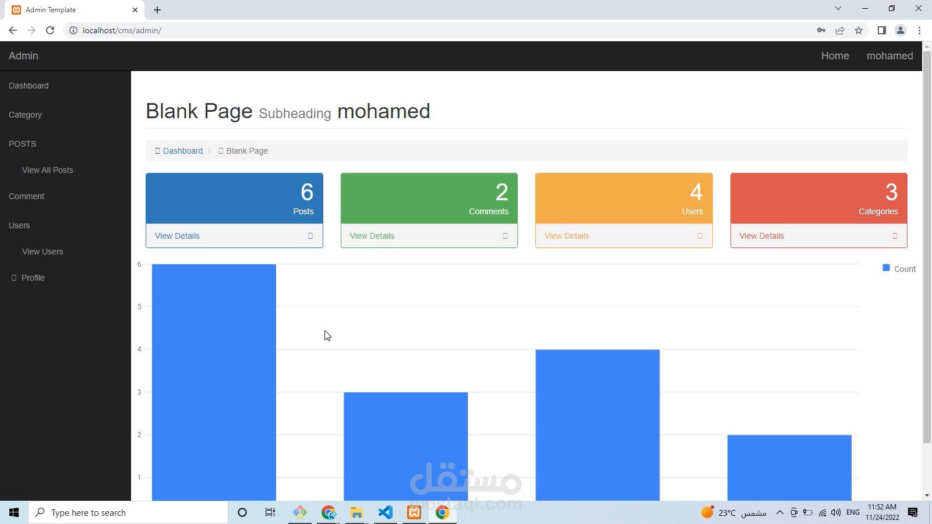Screen dimensions: 932x524
Task: Bookmark the page using the star icon
Action: pyautogui.click(x=859, y=30)
